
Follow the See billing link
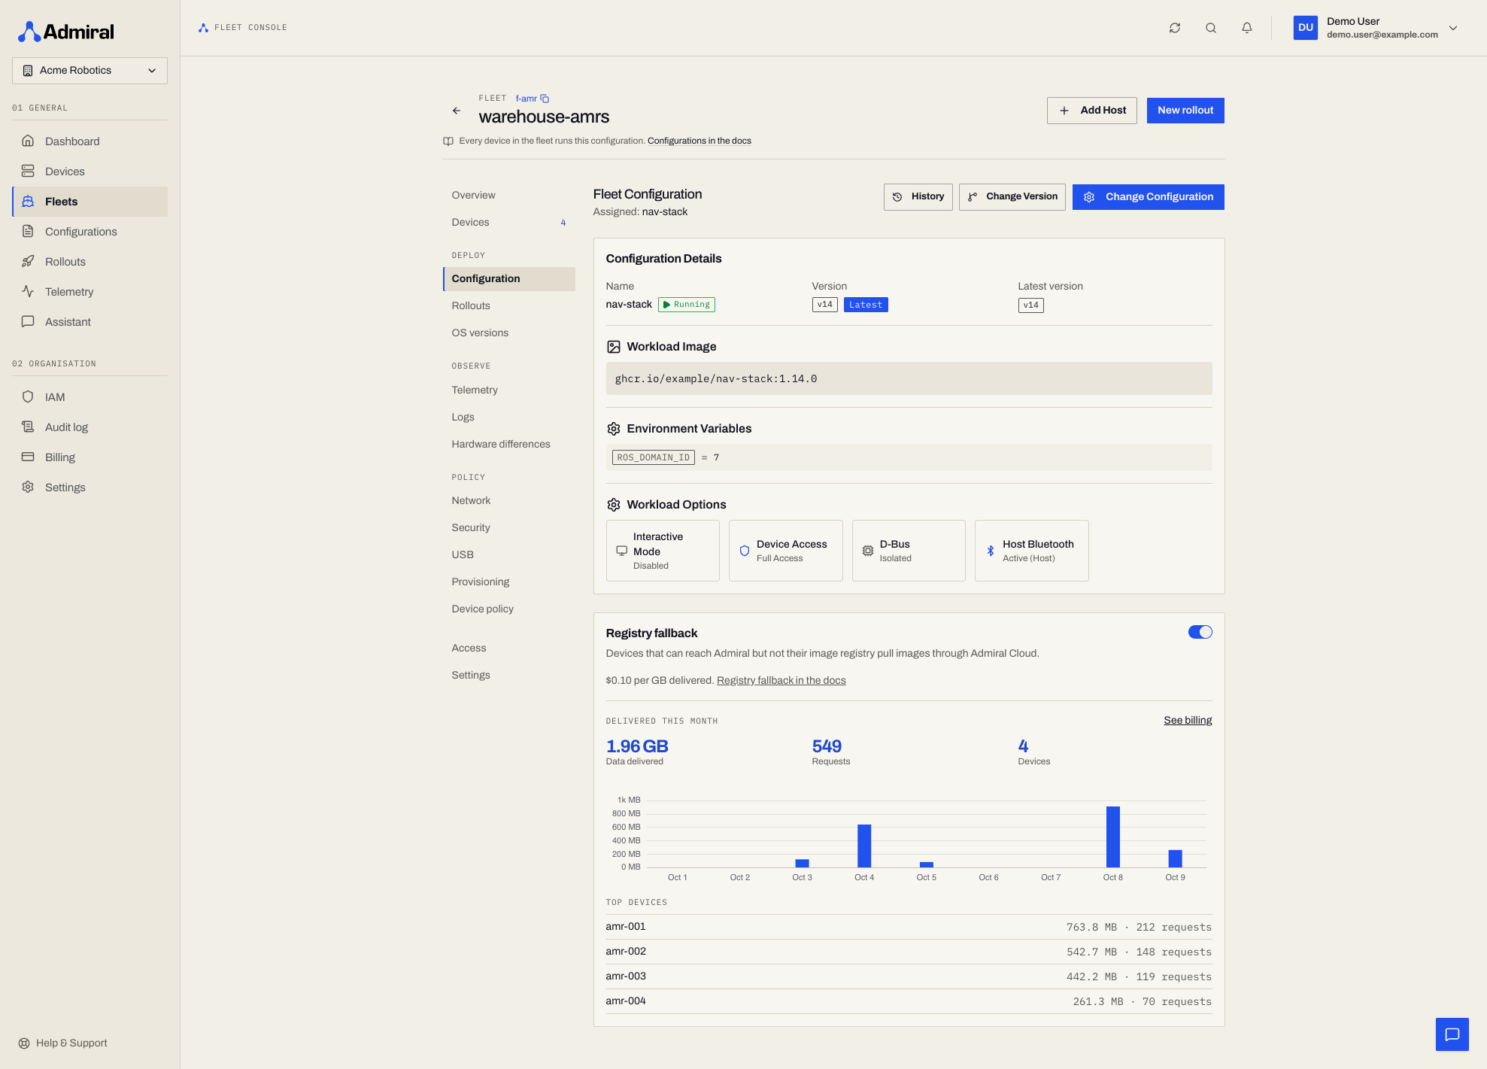point(1188,720)
